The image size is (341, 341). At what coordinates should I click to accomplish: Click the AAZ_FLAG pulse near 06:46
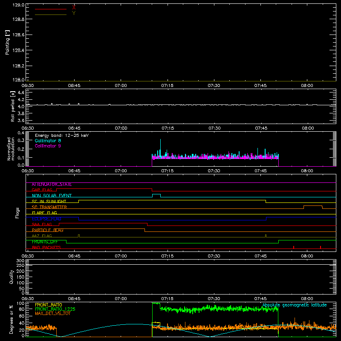(x=79, y=236)
